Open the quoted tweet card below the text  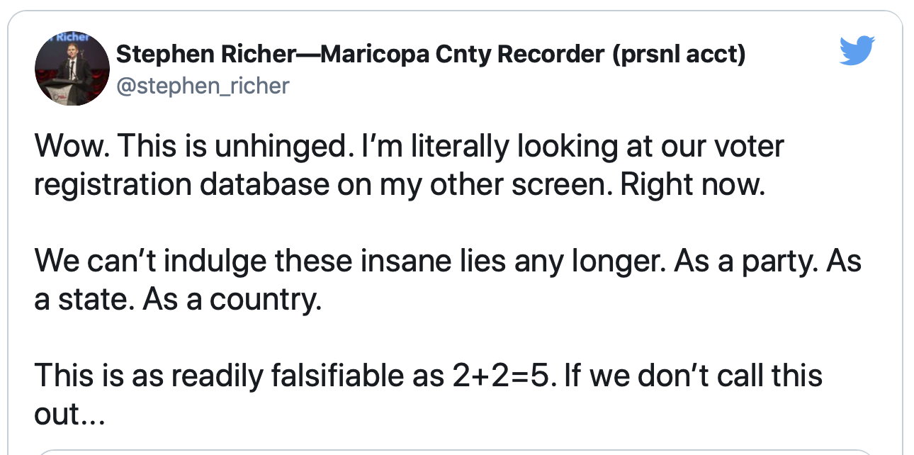pos(453,451)
